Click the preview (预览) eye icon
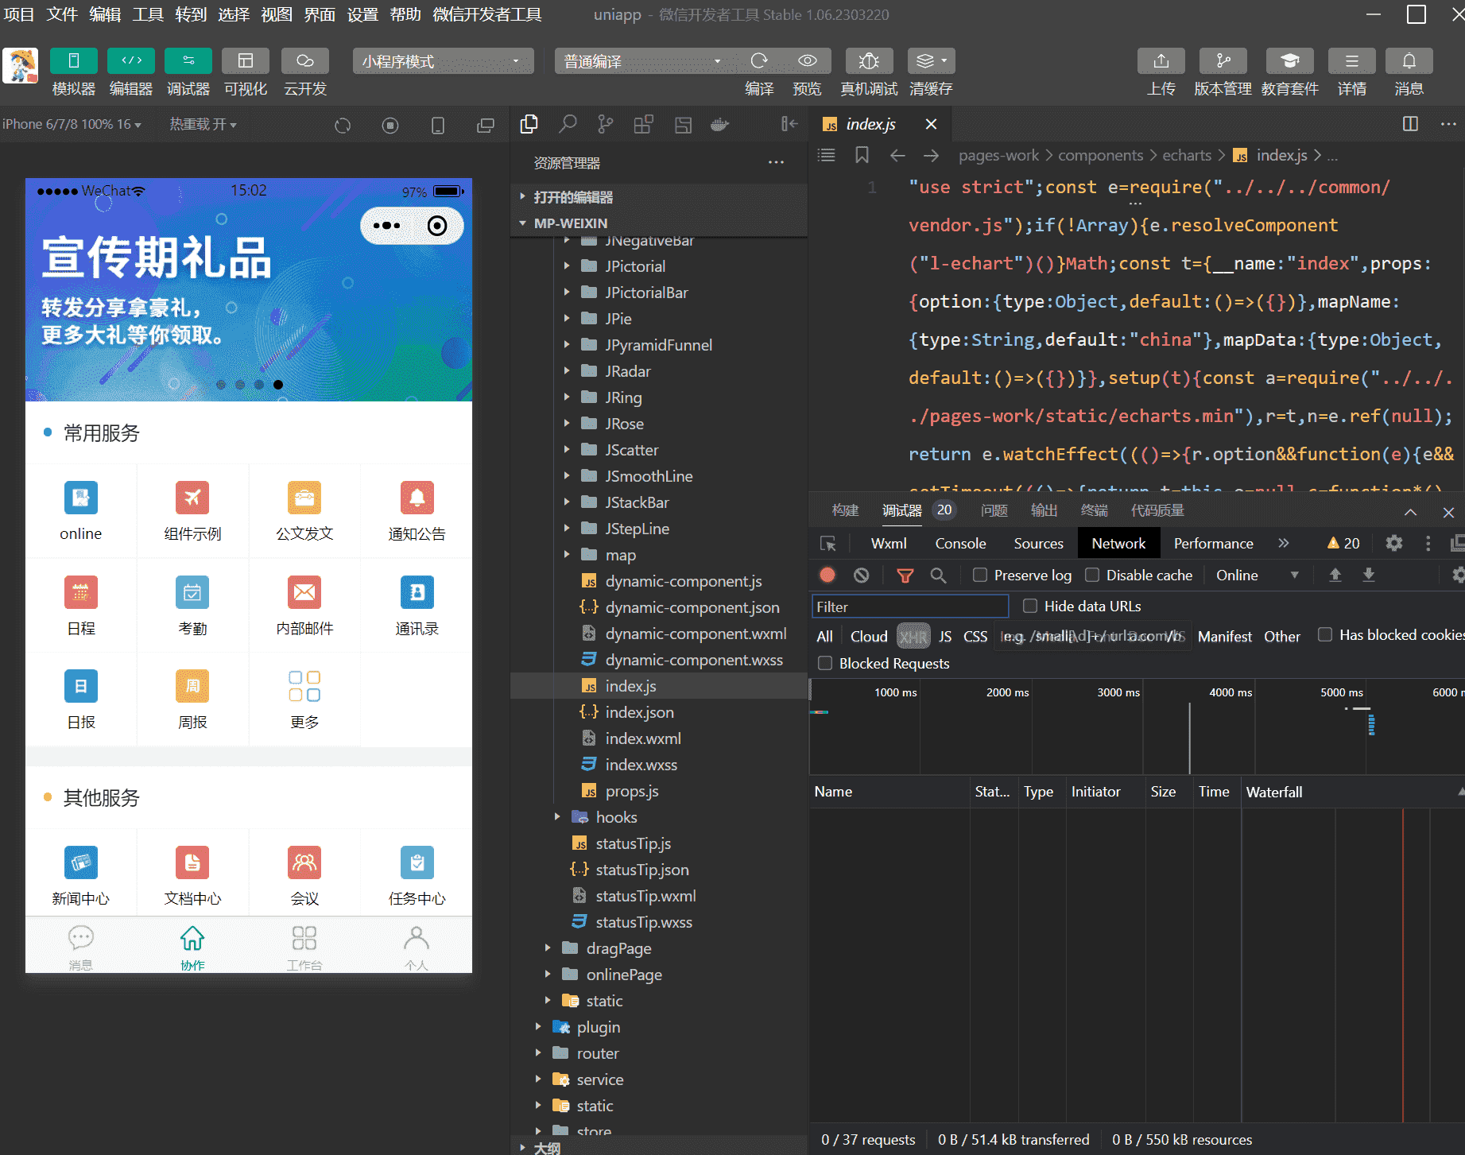 808,61
